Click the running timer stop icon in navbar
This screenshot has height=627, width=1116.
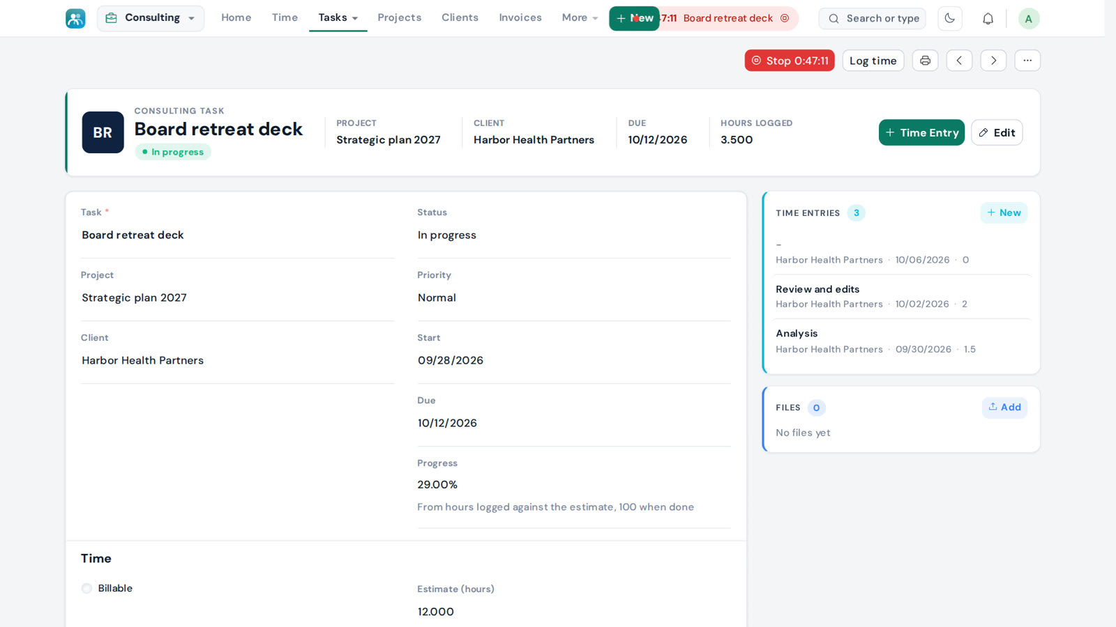point(785,18)
